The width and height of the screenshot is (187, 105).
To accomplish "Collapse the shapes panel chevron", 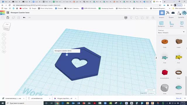I will [156, 58].
